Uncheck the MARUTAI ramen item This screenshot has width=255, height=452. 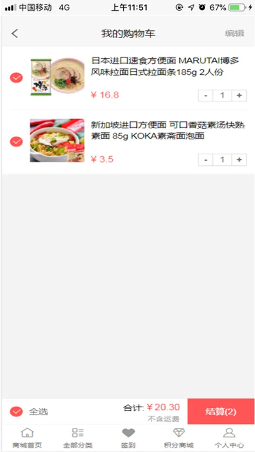(16, 78)
